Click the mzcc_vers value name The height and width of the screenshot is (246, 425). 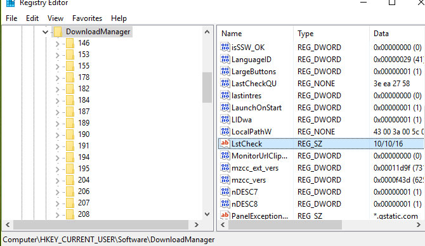click(249, 180)
